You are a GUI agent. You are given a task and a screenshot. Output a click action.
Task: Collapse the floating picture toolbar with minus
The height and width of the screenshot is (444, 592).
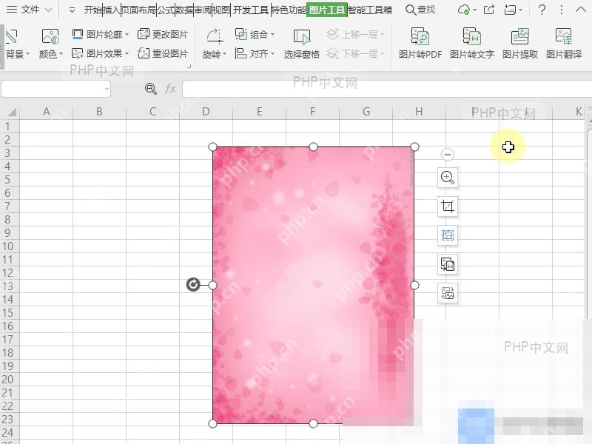coord(448,155)
